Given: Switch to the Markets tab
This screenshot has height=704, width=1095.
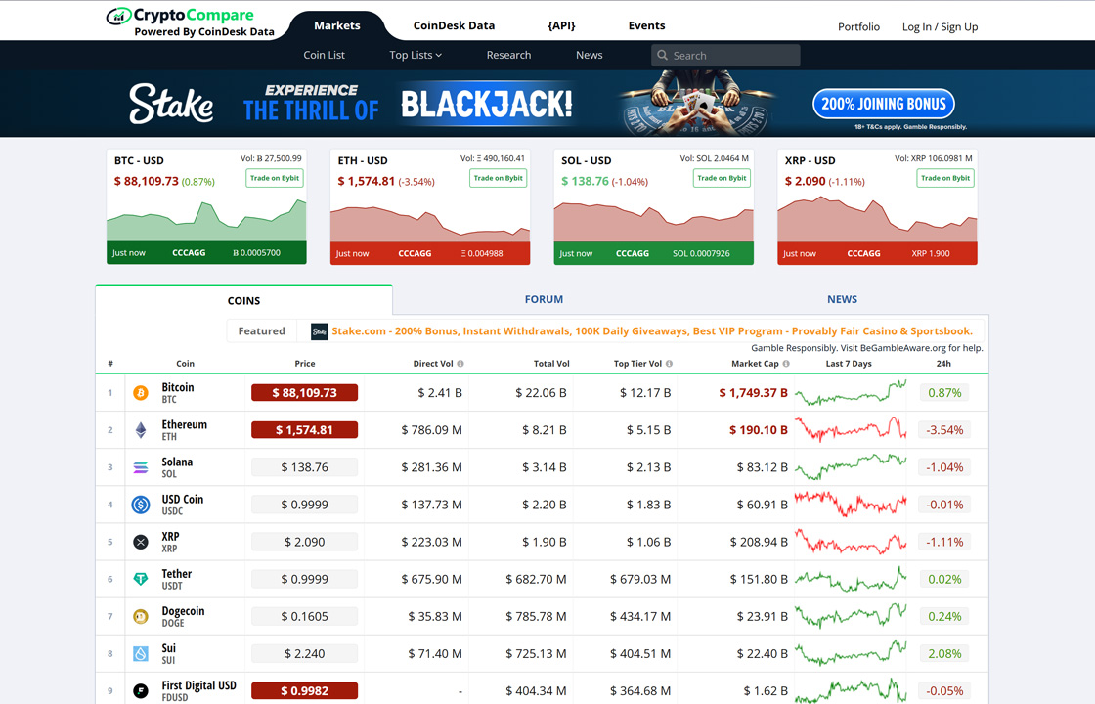Looking at the screenshot, I should pos(336,25).
